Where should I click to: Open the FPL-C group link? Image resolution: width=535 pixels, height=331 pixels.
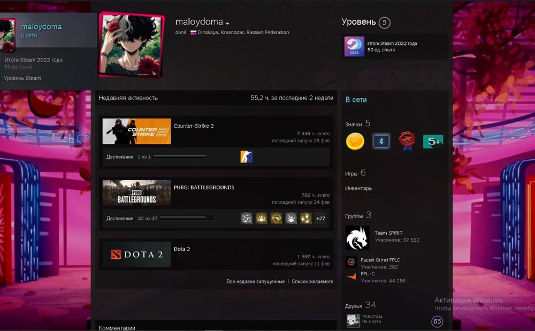click(x=368, y=273)
